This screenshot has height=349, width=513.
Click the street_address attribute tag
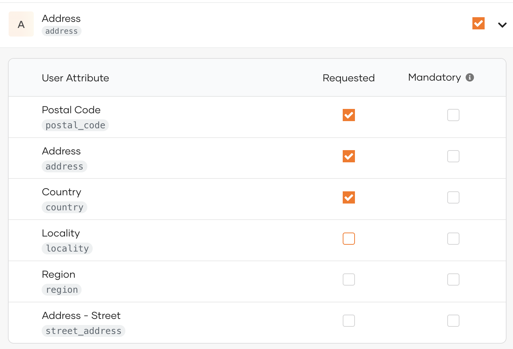click(84, 331)
